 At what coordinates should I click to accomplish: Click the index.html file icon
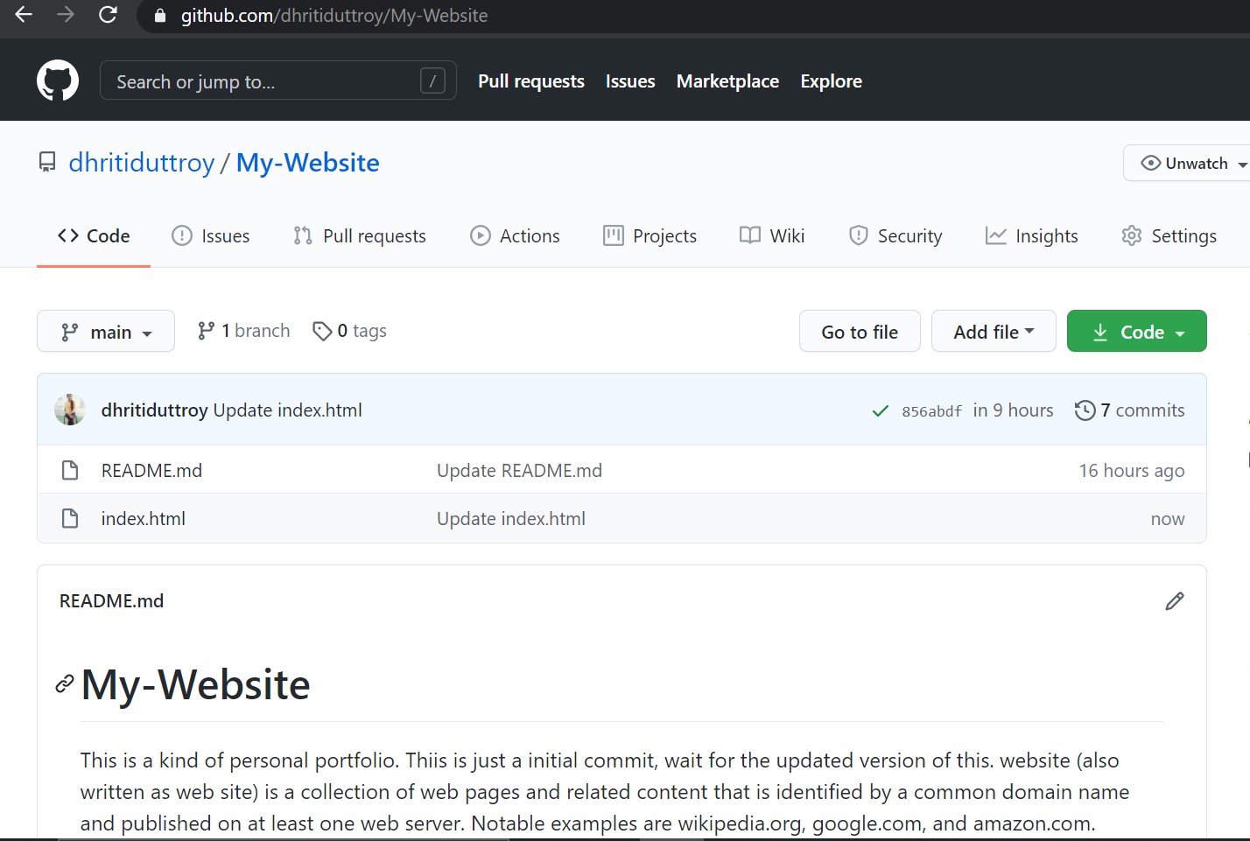point(70,519)
